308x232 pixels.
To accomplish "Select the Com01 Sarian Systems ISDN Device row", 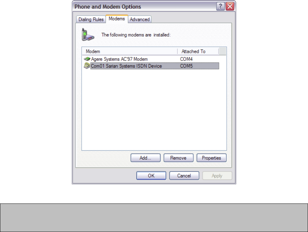I will pos(151,66).
